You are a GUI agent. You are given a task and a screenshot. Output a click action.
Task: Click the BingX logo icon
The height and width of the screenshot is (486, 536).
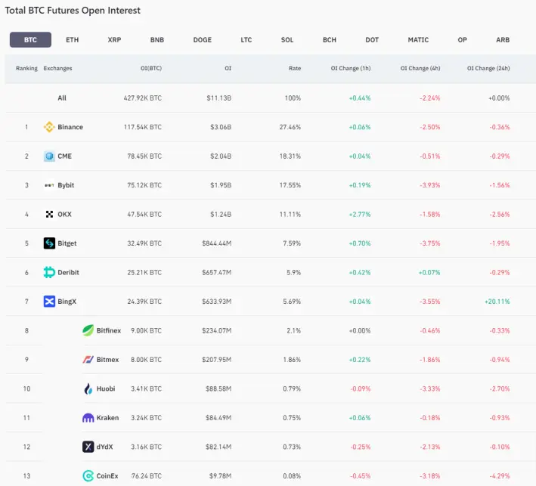click(49, 302)
